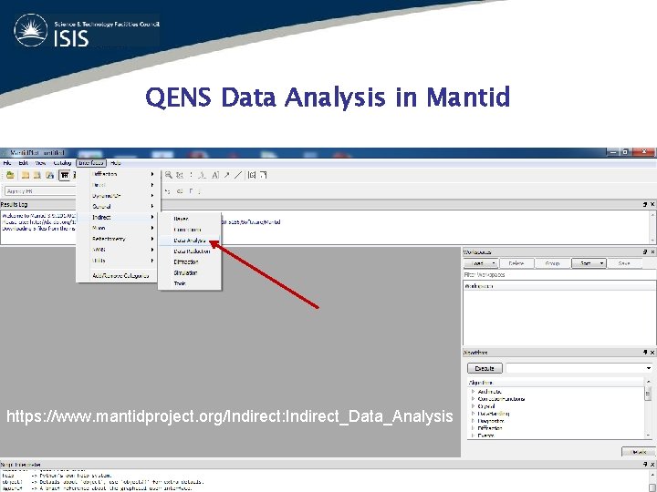
Task: Open the View menu
Action: pyautogui.click(x=41, y=163)
